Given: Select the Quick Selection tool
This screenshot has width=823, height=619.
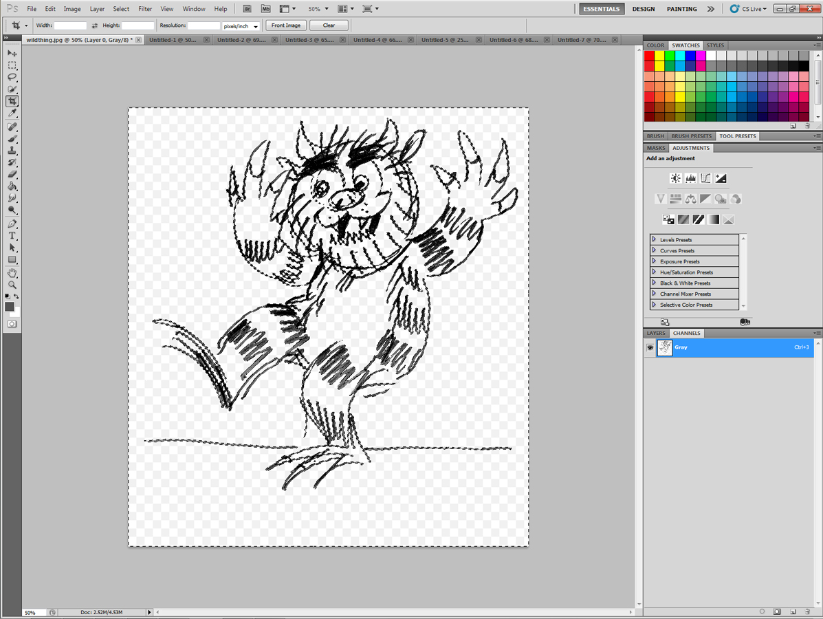Looking at the screenshot, I should (x=12, y=89).
